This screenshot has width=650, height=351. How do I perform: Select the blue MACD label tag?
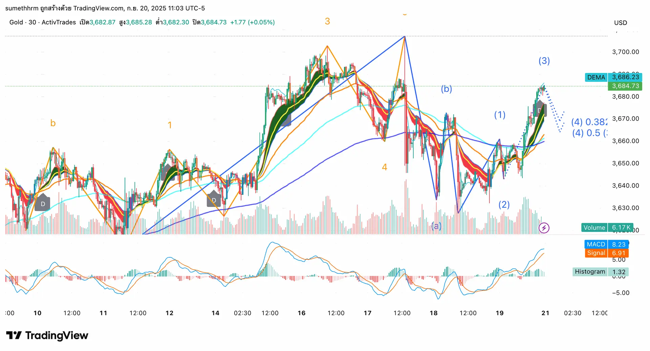point(596,244)
